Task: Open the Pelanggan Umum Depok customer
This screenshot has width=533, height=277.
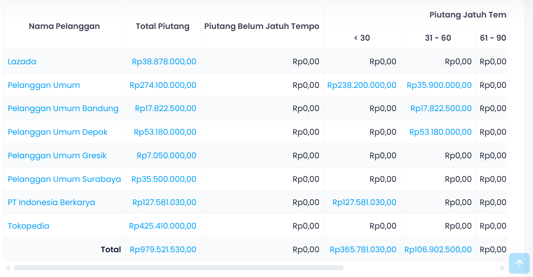Action: 58,132
